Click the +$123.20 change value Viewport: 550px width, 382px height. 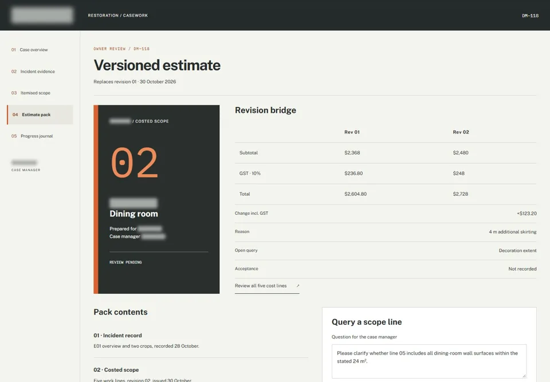tap(527, 213)
